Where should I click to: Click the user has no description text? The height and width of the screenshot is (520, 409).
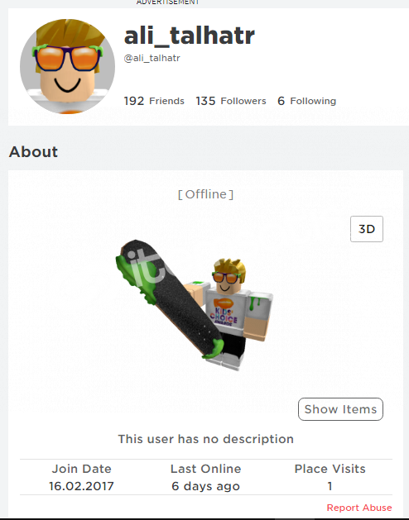(x=205, y=439)
